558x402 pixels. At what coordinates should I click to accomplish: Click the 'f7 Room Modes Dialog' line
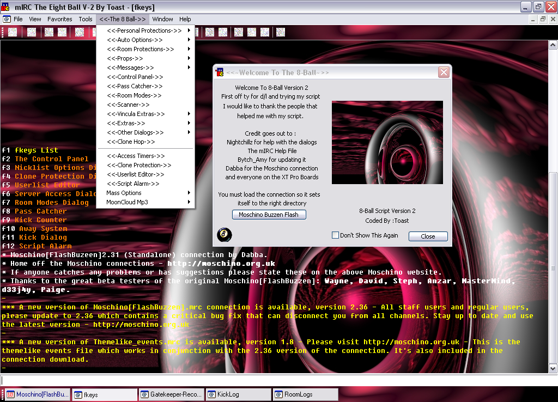45,203
